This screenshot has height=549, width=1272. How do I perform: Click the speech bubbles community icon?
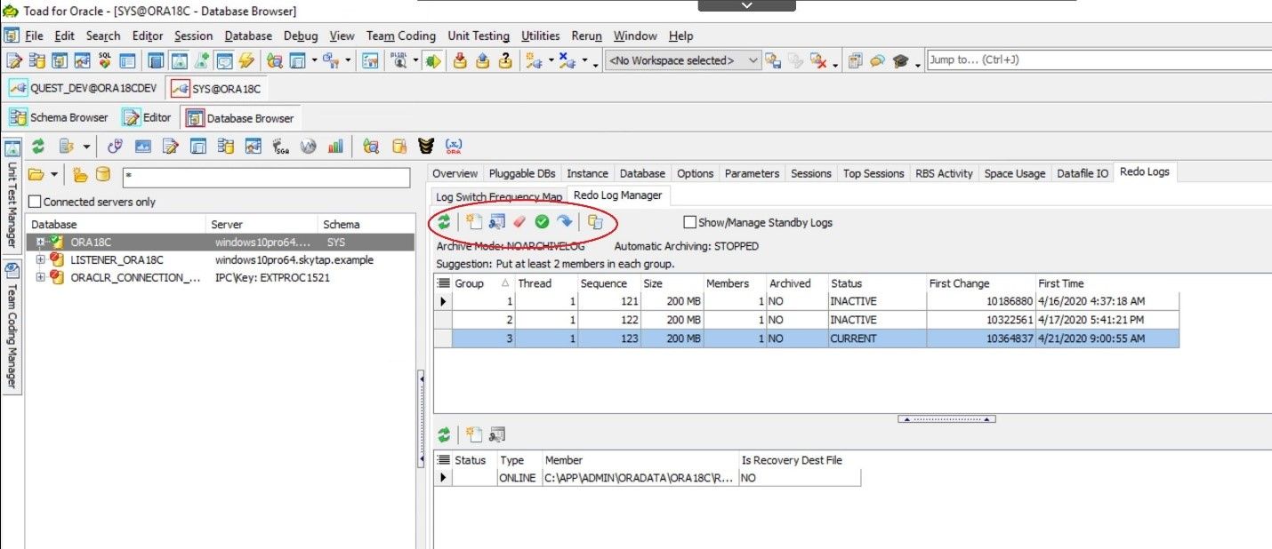coord(878,60)
